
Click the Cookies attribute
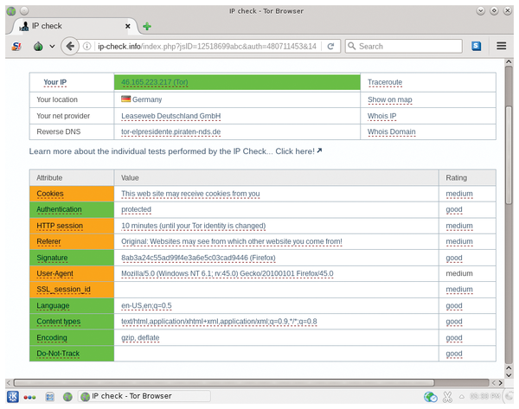50,194
